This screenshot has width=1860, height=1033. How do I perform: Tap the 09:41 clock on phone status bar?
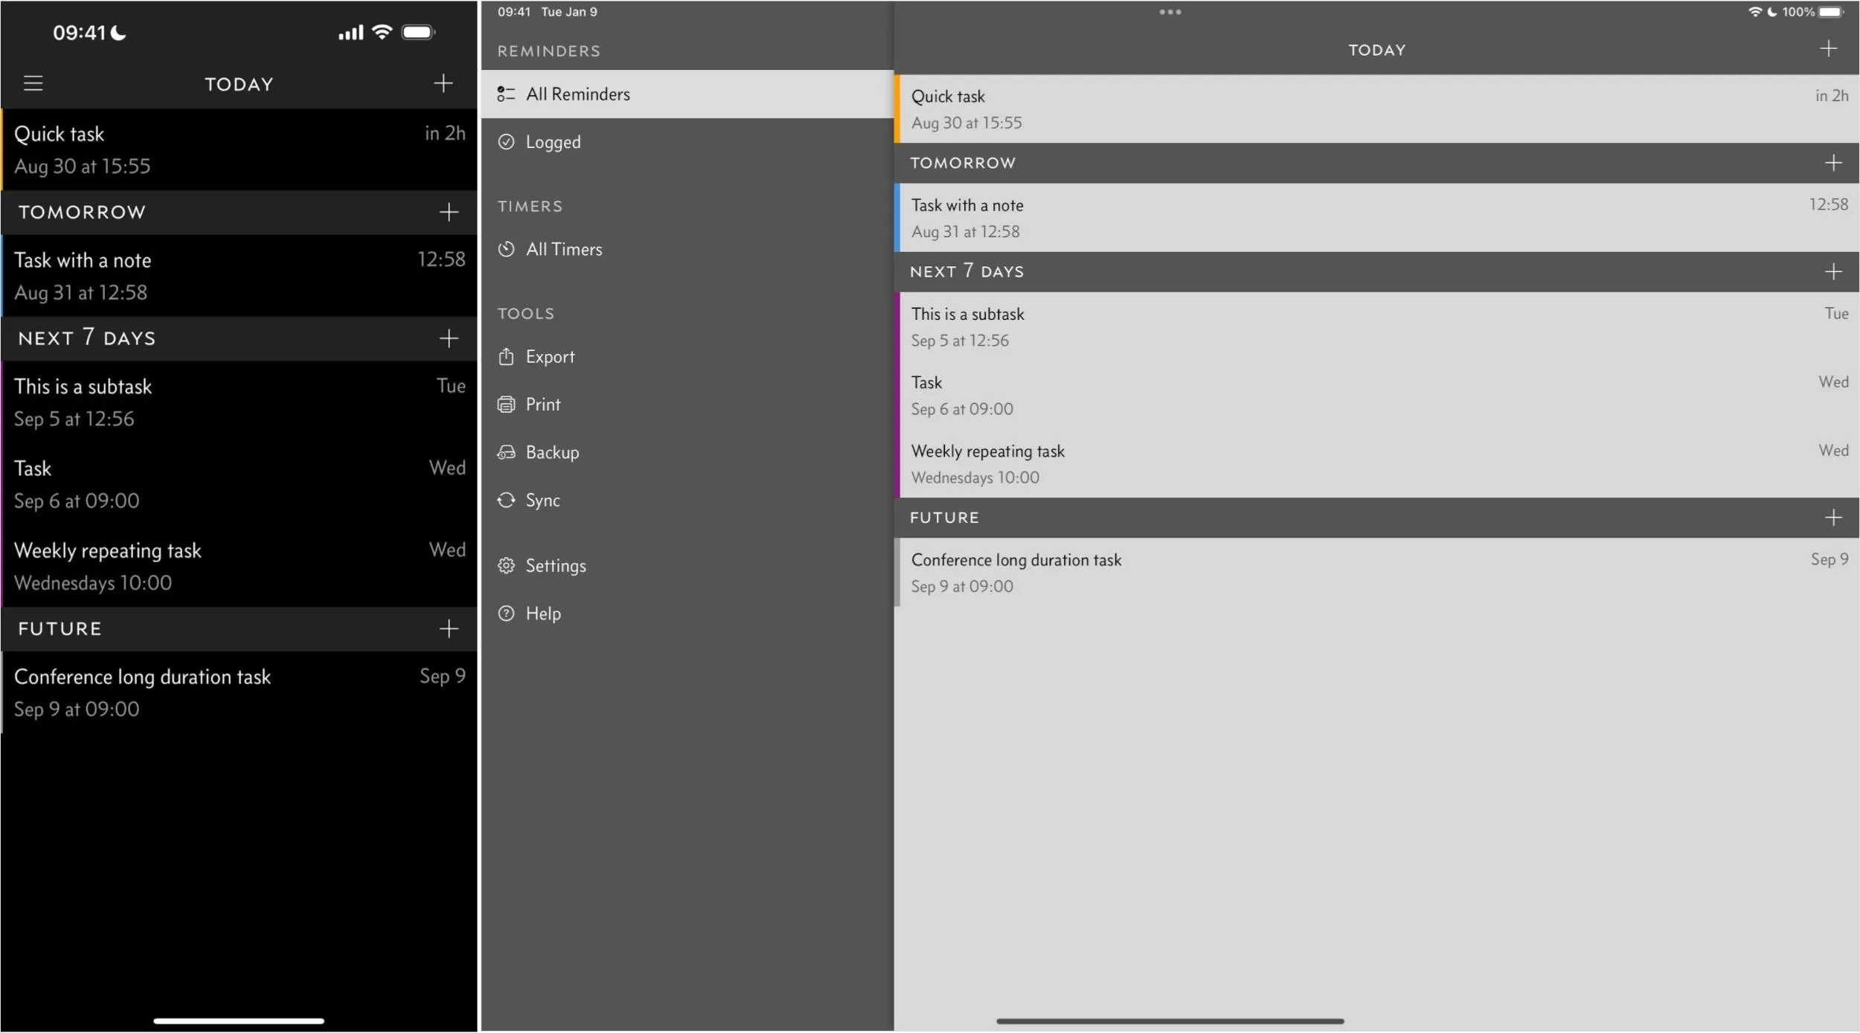80,33
